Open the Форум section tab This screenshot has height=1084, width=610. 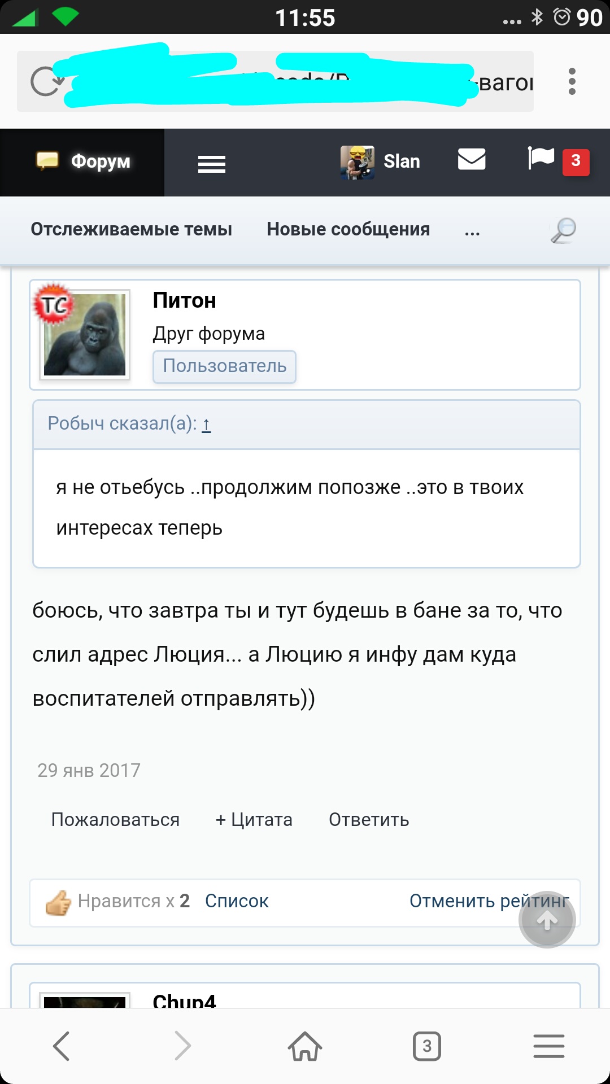(x=82, y=162)
